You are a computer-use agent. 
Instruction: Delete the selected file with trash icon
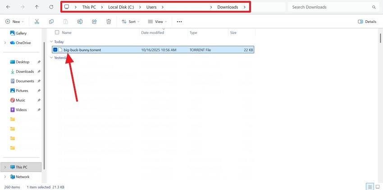tap(109, 22)
